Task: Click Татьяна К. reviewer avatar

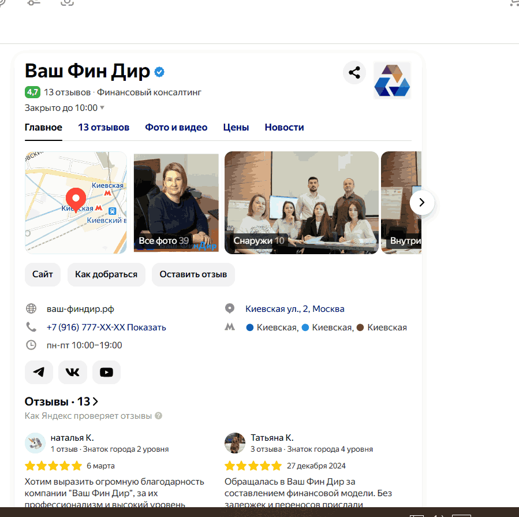Action: 235,443
